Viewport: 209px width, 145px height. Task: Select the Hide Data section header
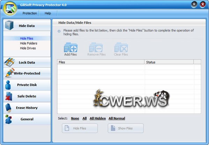click(x=27, y=25)
